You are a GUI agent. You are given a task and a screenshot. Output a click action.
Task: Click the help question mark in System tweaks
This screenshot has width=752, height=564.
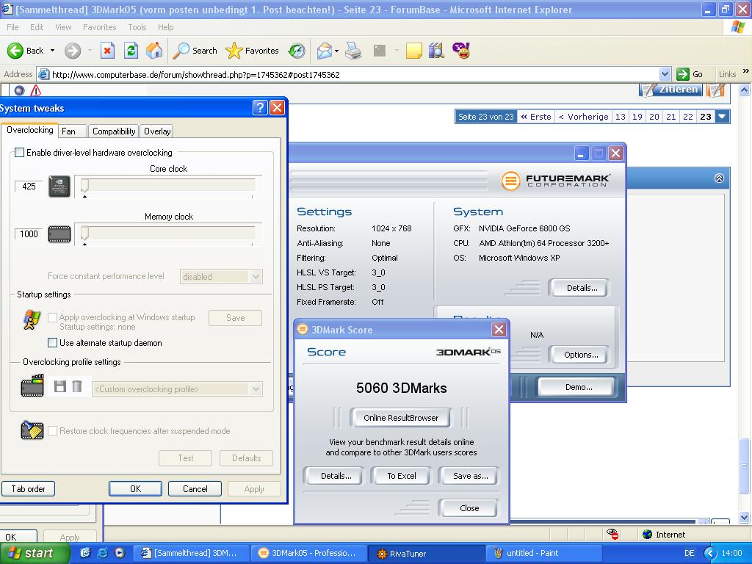[x=260, y=107]
